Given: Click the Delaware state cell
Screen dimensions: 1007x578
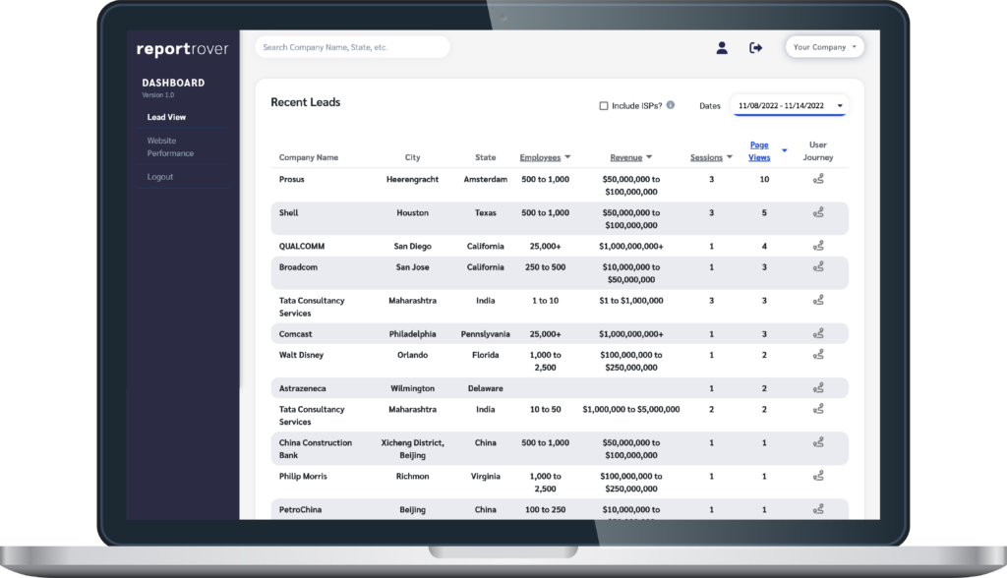Looking at the screenshot, I should point(486,388).
